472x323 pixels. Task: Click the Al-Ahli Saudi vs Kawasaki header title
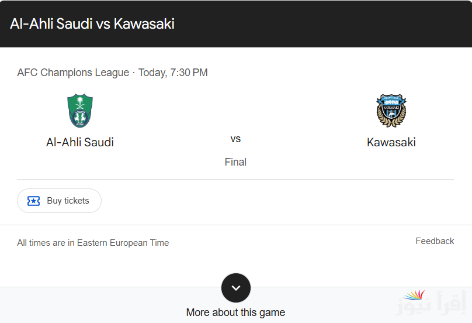92,24
